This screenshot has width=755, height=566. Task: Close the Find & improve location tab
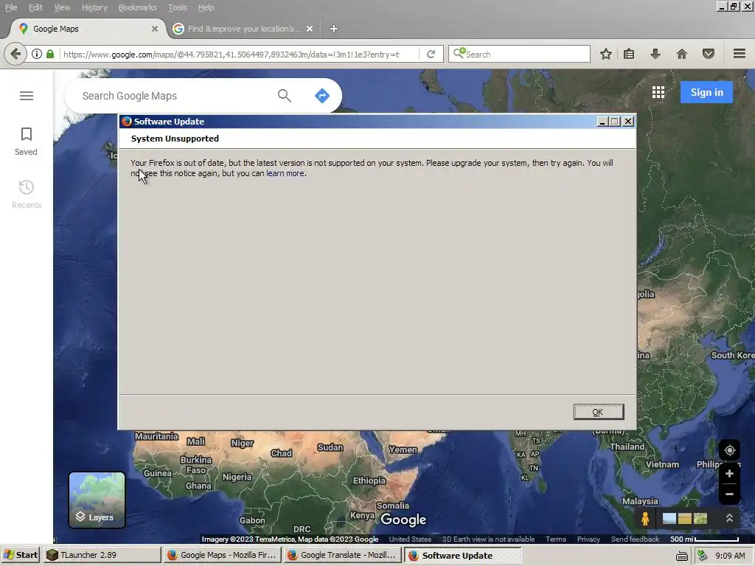310,29
